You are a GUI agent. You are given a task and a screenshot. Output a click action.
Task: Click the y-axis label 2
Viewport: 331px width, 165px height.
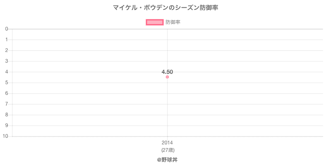point(7,50)
